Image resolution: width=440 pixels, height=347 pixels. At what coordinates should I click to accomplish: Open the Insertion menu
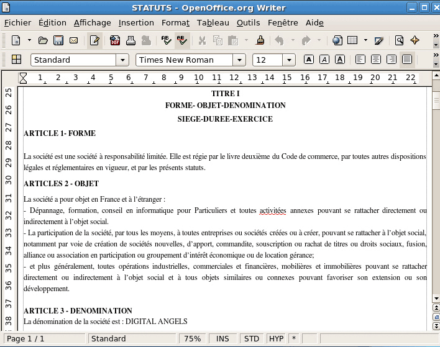click(x=136, y=23)
